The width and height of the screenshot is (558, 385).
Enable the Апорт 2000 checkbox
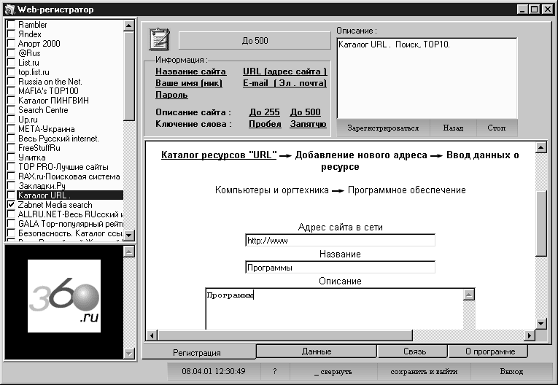(12, 44)
